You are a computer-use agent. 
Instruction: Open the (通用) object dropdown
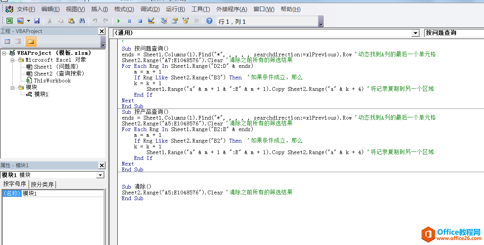pos(415,33)
